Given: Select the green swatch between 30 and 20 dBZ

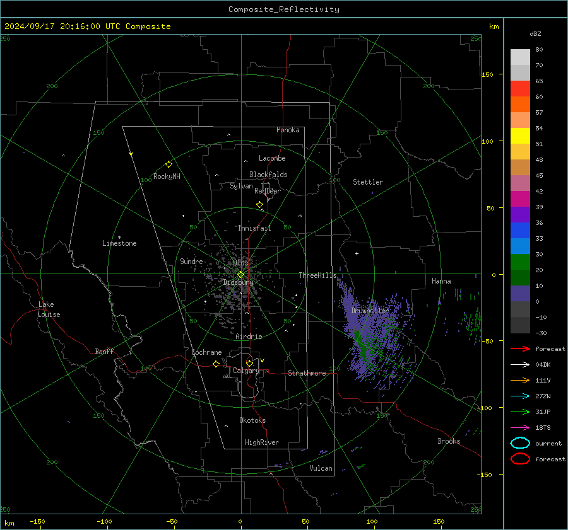Looking at the screenshot, I should (520, 262).
